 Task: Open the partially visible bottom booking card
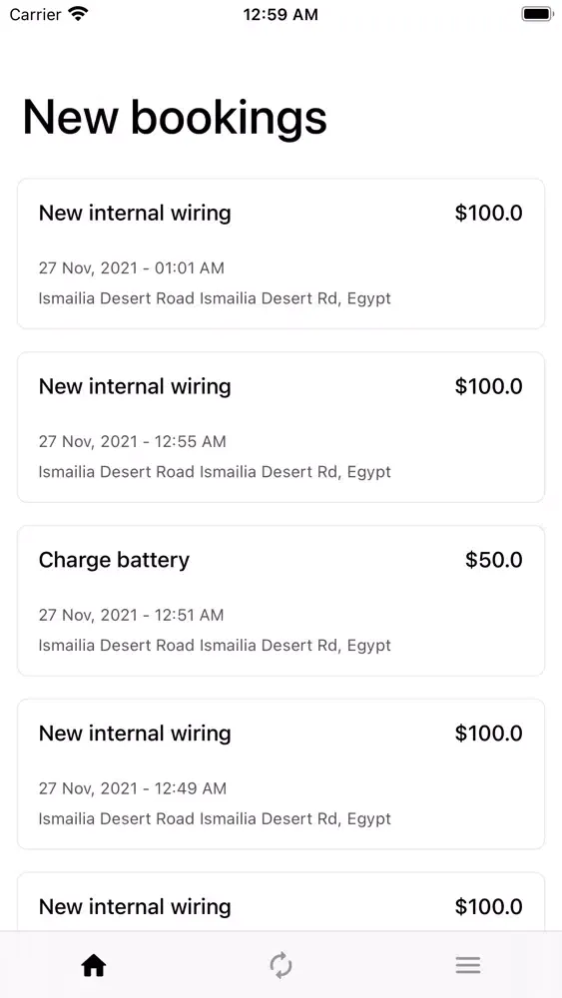point(281,902)
